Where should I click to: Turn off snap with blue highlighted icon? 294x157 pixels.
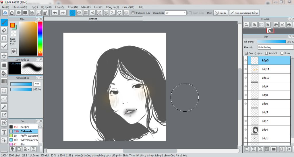tap(72, 13)
